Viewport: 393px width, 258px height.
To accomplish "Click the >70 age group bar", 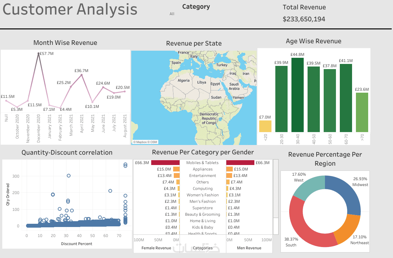I will point(362,112).
